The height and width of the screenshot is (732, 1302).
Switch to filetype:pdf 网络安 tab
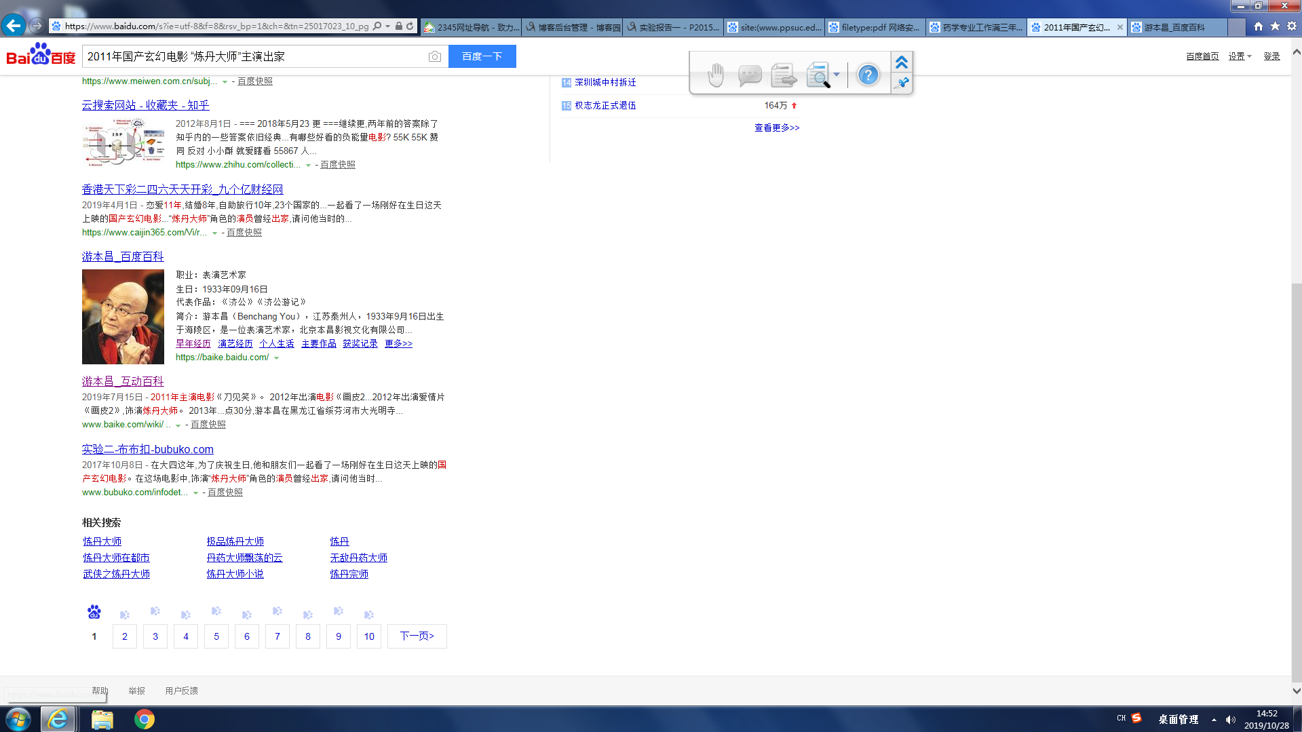[x=875, y=27]
